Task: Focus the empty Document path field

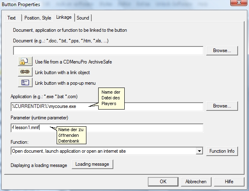Action: coord(108,51)
